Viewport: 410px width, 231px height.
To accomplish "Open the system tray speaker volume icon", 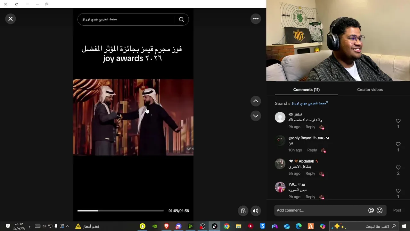I will pos(44,227).
